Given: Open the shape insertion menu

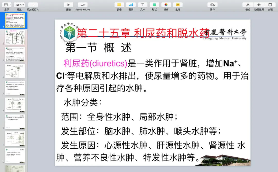Looking at the screenshot, I should [x=154, y=5].
